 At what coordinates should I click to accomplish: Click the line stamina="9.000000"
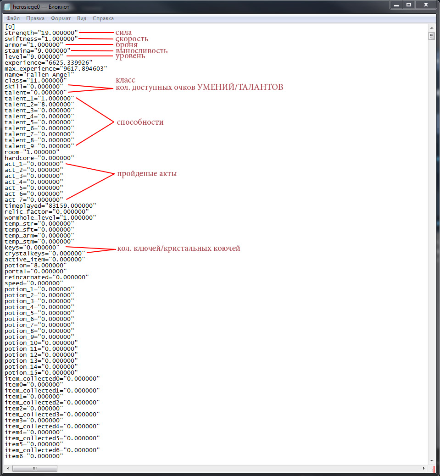[37, 51]
